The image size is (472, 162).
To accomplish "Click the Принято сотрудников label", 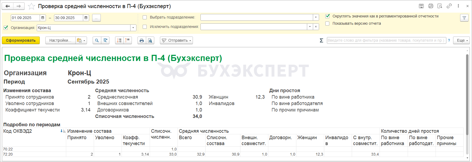I will (x=30, y=97).
